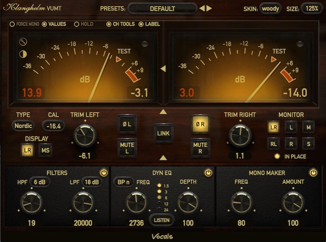Click the Dyn EQ DEPTH knob

[188, 203]
